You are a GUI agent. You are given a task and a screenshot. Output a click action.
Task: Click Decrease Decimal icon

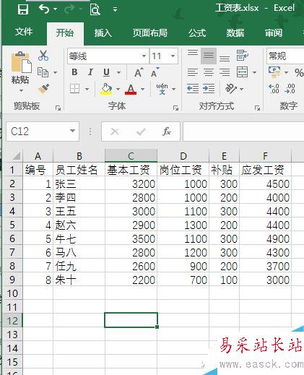pos(290,89)
